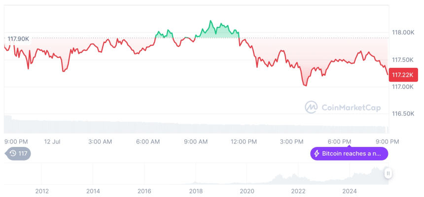Click the 12:00 PM x-axis time label
Screen dimensions: 424x197
[244, 141]
